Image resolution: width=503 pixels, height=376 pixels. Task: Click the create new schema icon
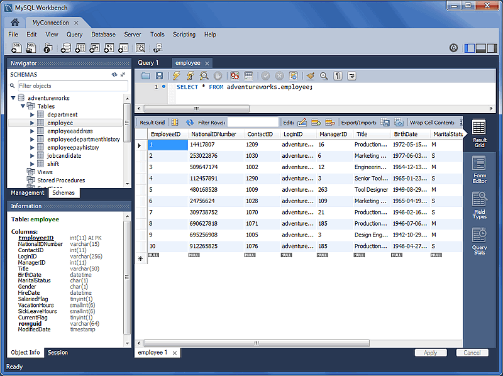(x=65, y=48)
